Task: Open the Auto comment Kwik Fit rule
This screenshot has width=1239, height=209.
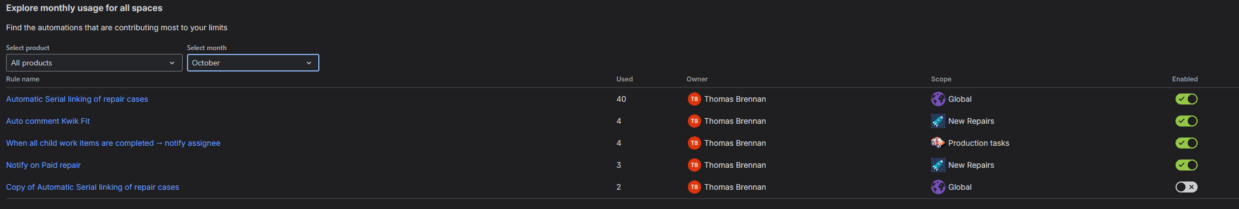Action: pos(48,121)
